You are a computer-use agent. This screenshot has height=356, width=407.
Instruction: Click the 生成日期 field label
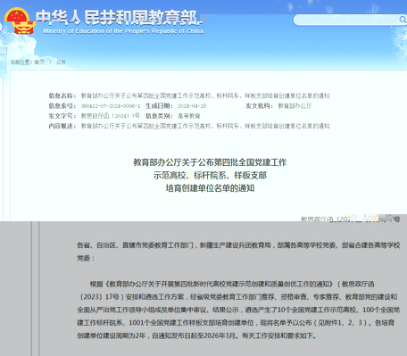click(159, 106)
